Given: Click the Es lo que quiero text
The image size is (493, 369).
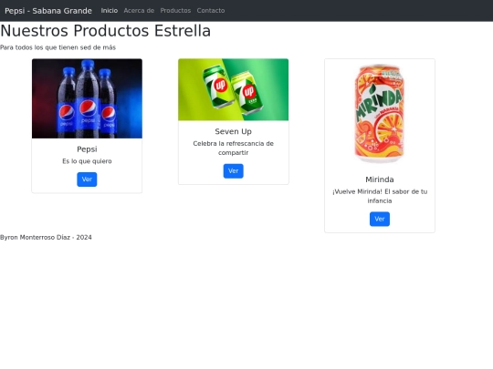Looking at the screenshot, I should click(x=87, y=161).
